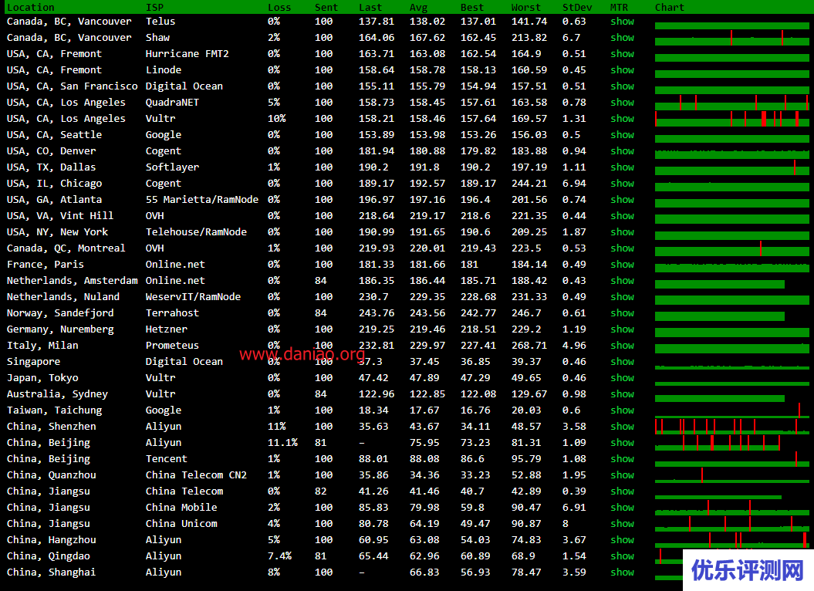Show MTR for Dallas Softlayer row
Screen dimensions: 814x591
tap(622, 167)
